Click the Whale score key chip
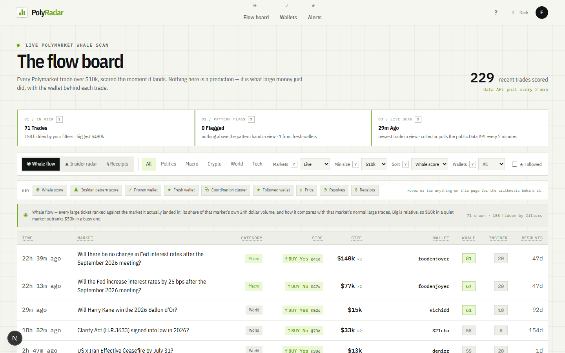The image size is (565, 353). point(50,190)
